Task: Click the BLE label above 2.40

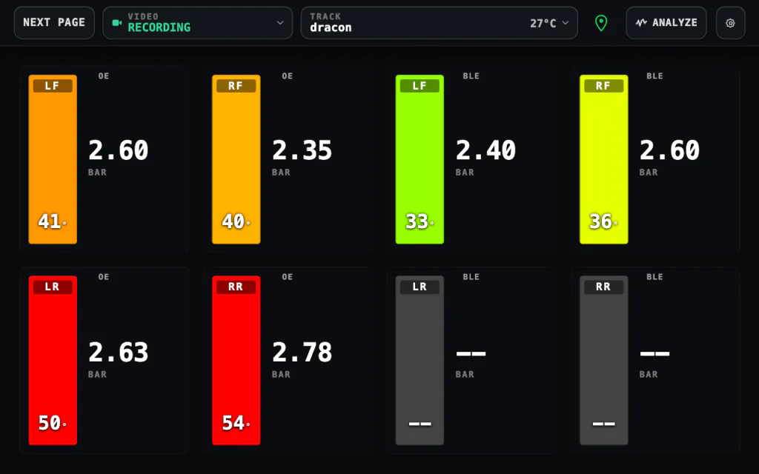Action: coord(471,76)
